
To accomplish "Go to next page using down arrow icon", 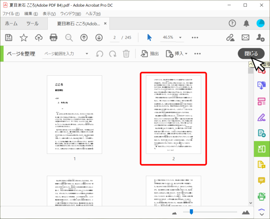I will pyautogui.click(x=99, y=37).
